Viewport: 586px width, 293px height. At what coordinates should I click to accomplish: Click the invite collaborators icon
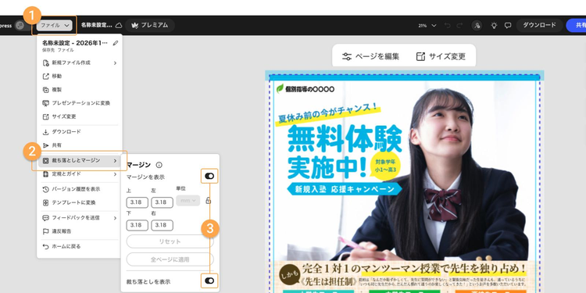477,26
